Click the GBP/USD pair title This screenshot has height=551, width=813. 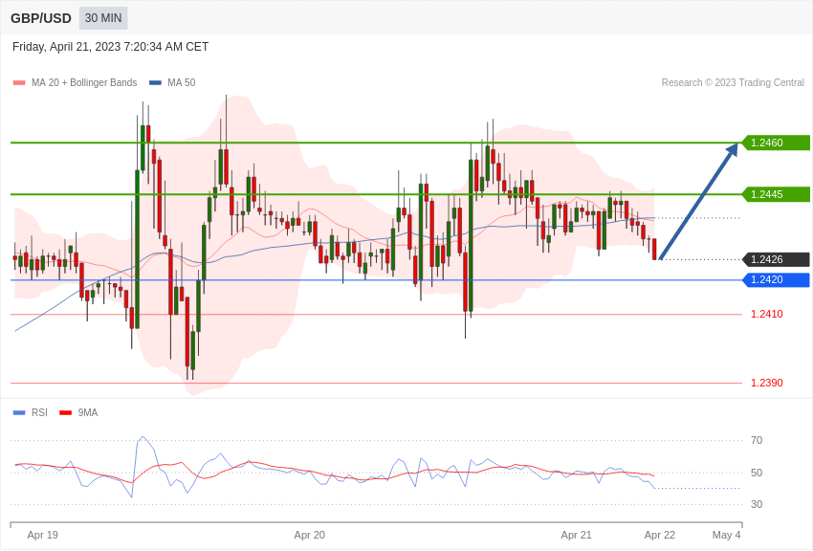[41, 19]
